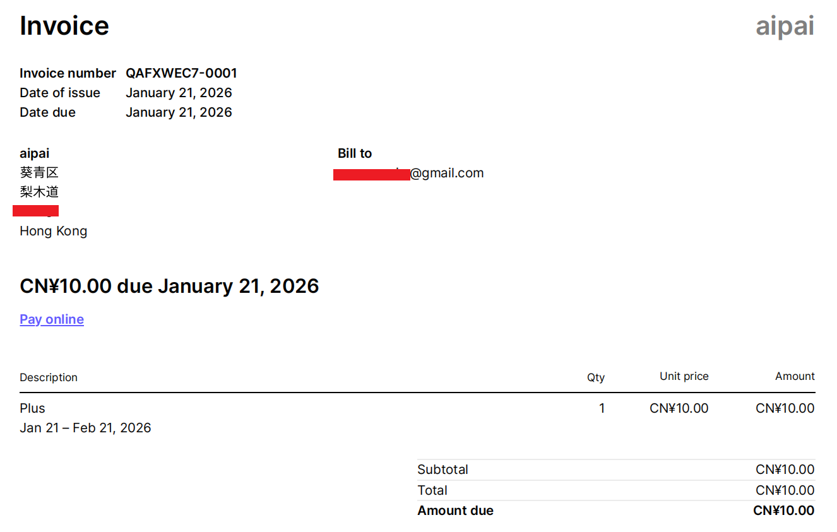This screenshot has width=837, height=532.
Task: Click the 梨木道 address line
Action: click(39, 192)
